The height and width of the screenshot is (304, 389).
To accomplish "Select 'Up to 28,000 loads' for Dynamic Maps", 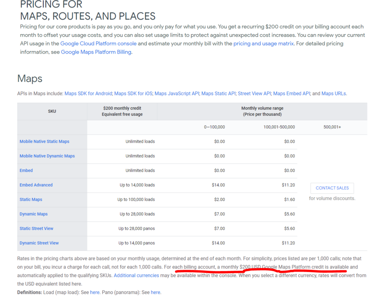I will coord(137,214).
